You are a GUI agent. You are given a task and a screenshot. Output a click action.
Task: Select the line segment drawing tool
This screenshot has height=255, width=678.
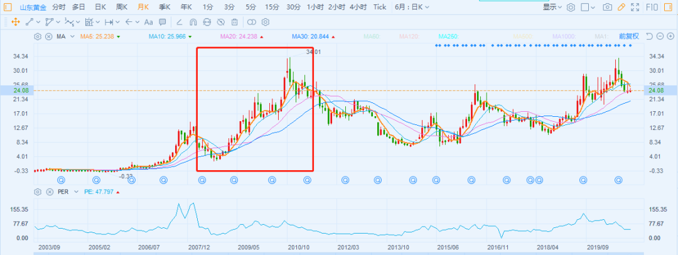pos(30,21)
